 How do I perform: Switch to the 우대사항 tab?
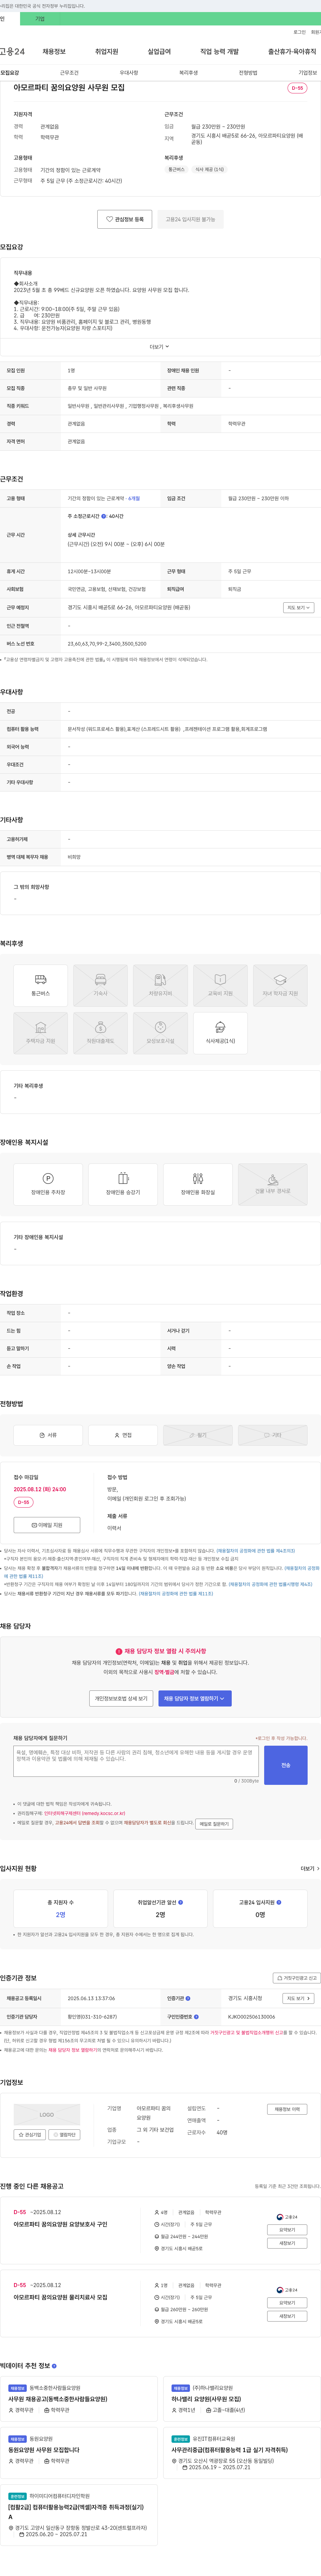(129, 73)
